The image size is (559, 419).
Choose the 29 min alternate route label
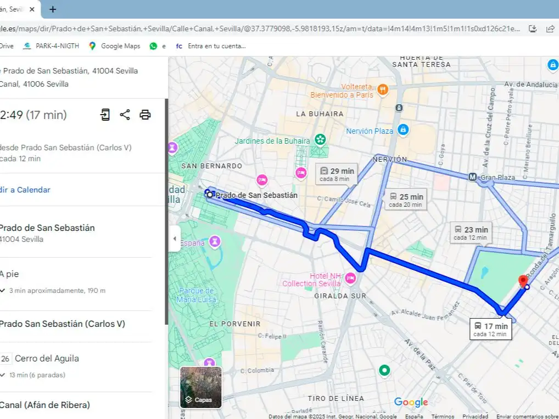(337, 174)
